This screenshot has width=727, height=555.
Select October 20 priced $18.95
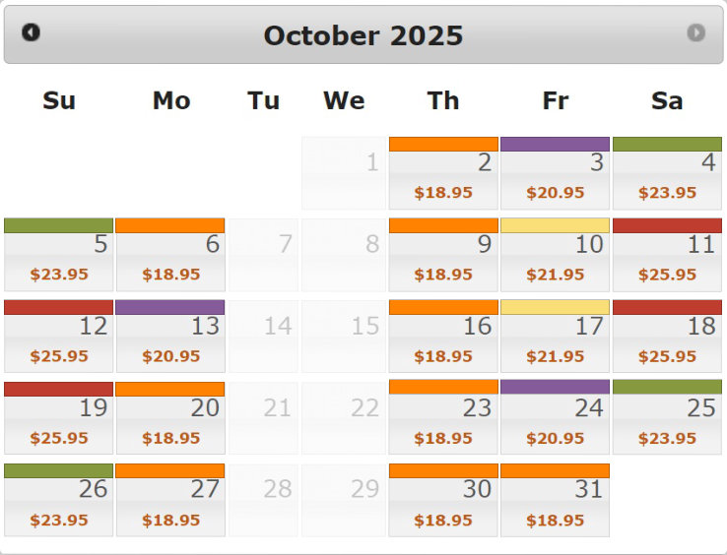(x=170, y=418)
